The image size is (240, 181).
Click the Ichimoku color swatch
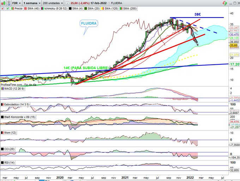[x=42, y=8]
